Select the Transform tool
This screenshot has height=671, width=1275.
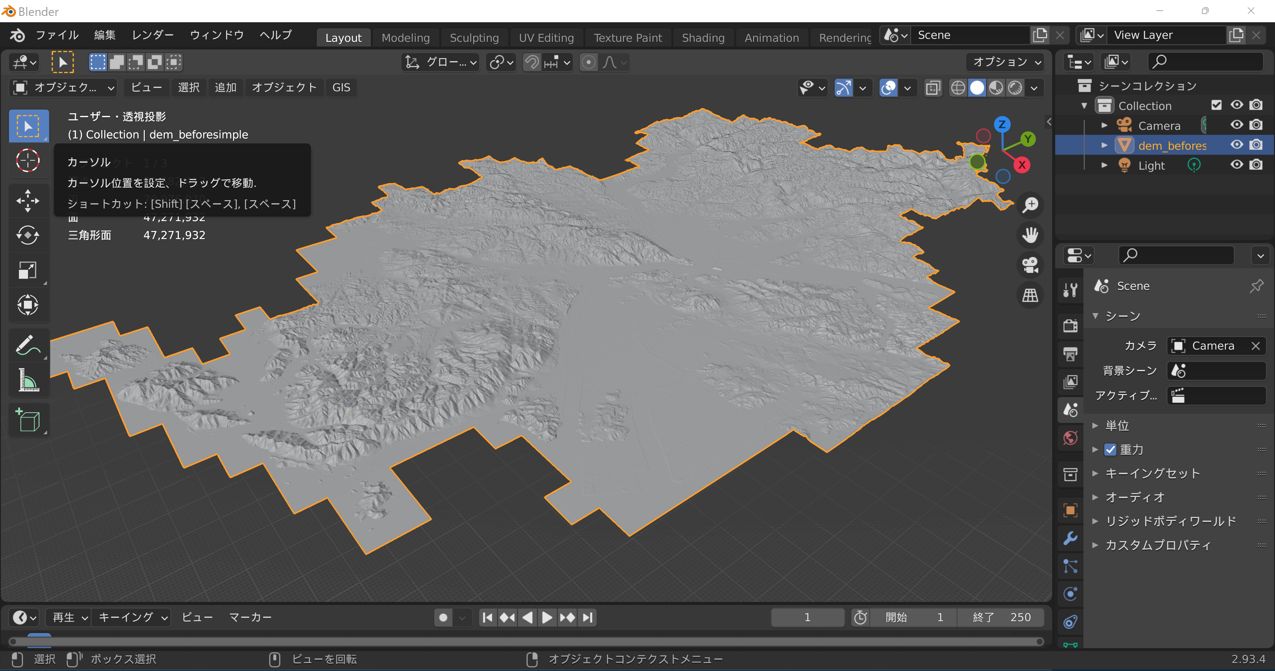click(x=28, y=304)
